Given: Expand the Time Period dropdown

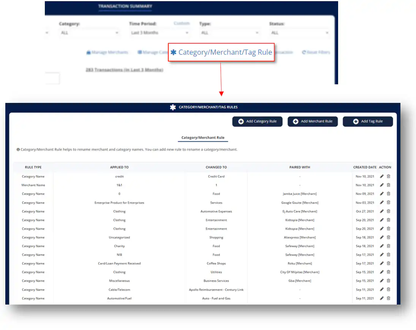Looking at the screenshot, I should click(x=159, y=33).
